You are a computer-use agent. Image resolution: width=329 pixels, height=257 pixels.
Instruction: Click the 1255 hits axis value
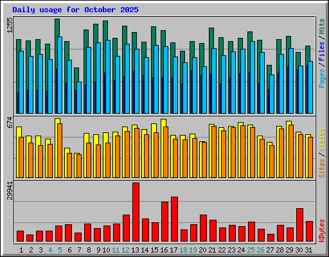[10, 25]
